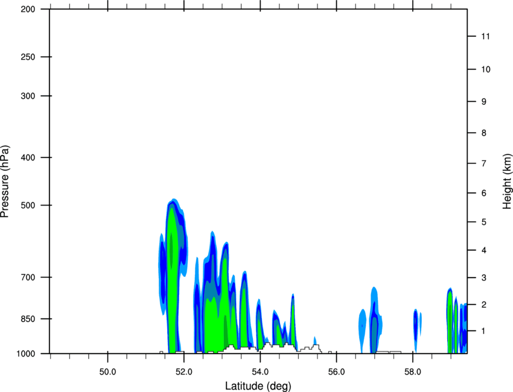Click the "Latitude (deg)" axis title

[x=258, y=386]
